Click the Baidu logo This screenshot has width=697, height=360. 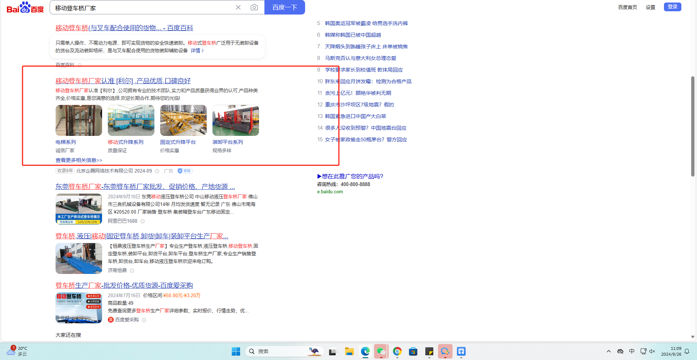click(25, 8)
